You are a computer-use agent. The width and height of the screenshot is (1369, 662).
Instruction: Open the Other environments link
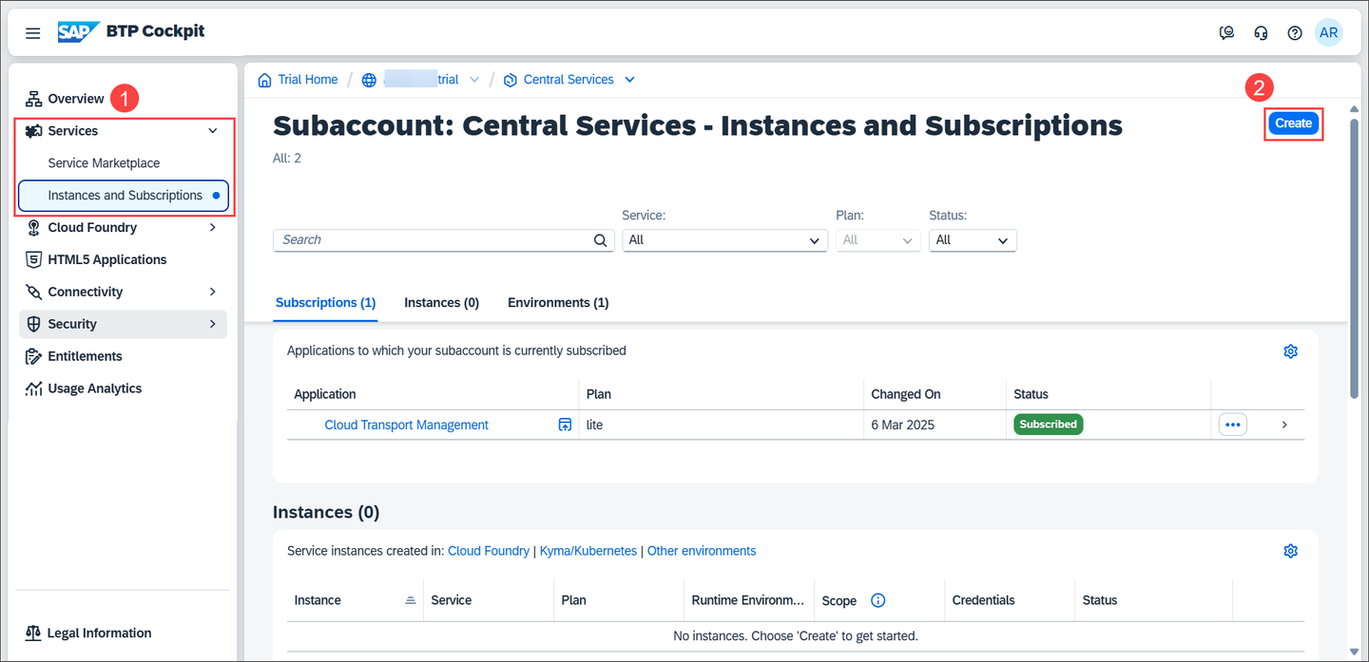point(702,551)
